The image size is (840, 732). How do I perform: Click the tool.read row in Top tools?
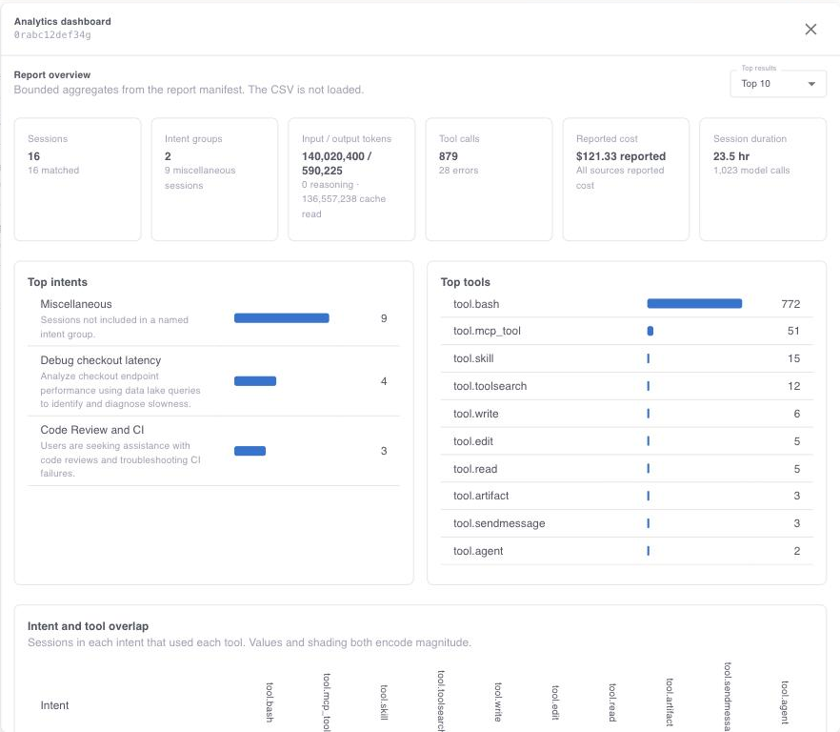627,469
